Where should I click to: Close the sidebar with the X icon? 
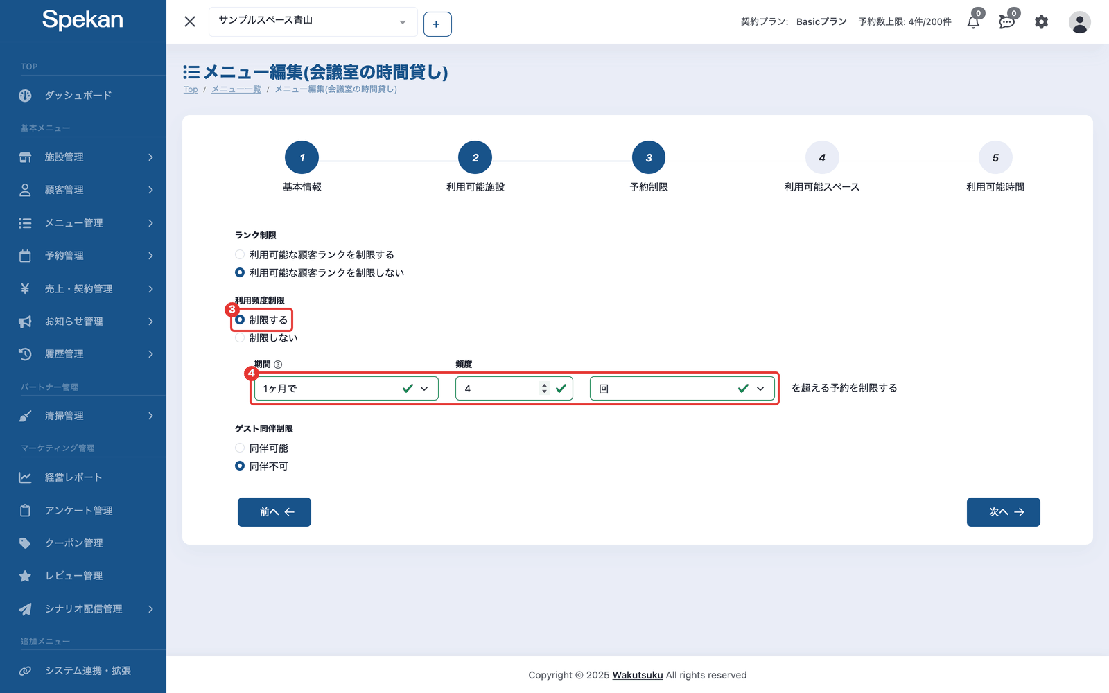(x=190, y=21)
